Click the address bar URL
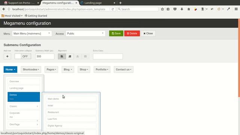 59,9
